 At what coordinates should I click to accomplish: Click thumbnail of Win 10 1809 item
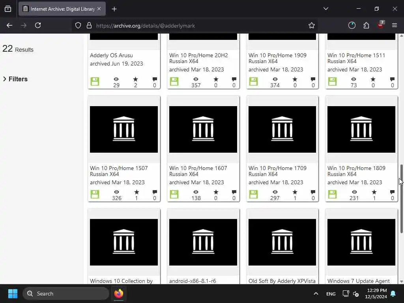pos(361,129)
